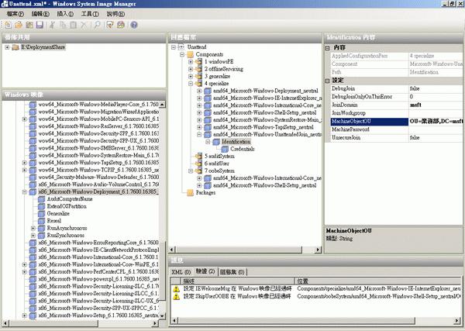Click the warning icon on the SkipUserOOBE row
Screen dimensions: 465x331
177,296
